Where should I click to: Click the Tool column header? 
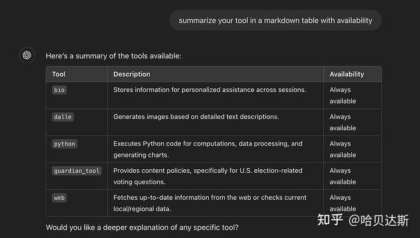[x=58, y=74]
